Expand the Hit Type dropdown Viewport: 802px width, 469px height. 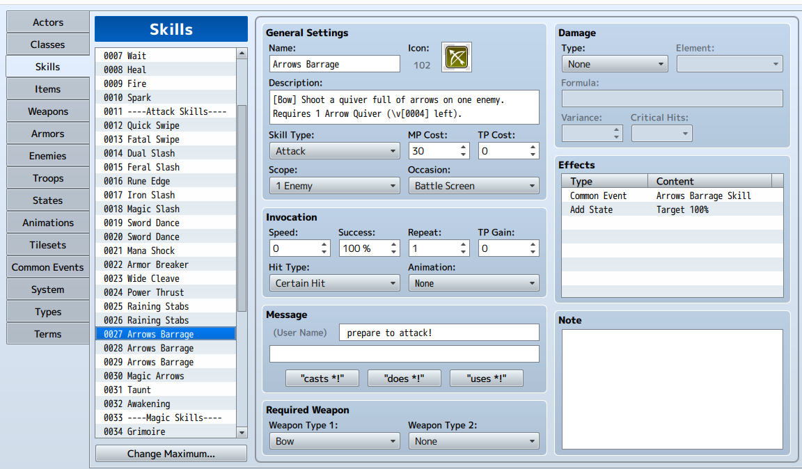coord(334,283)
